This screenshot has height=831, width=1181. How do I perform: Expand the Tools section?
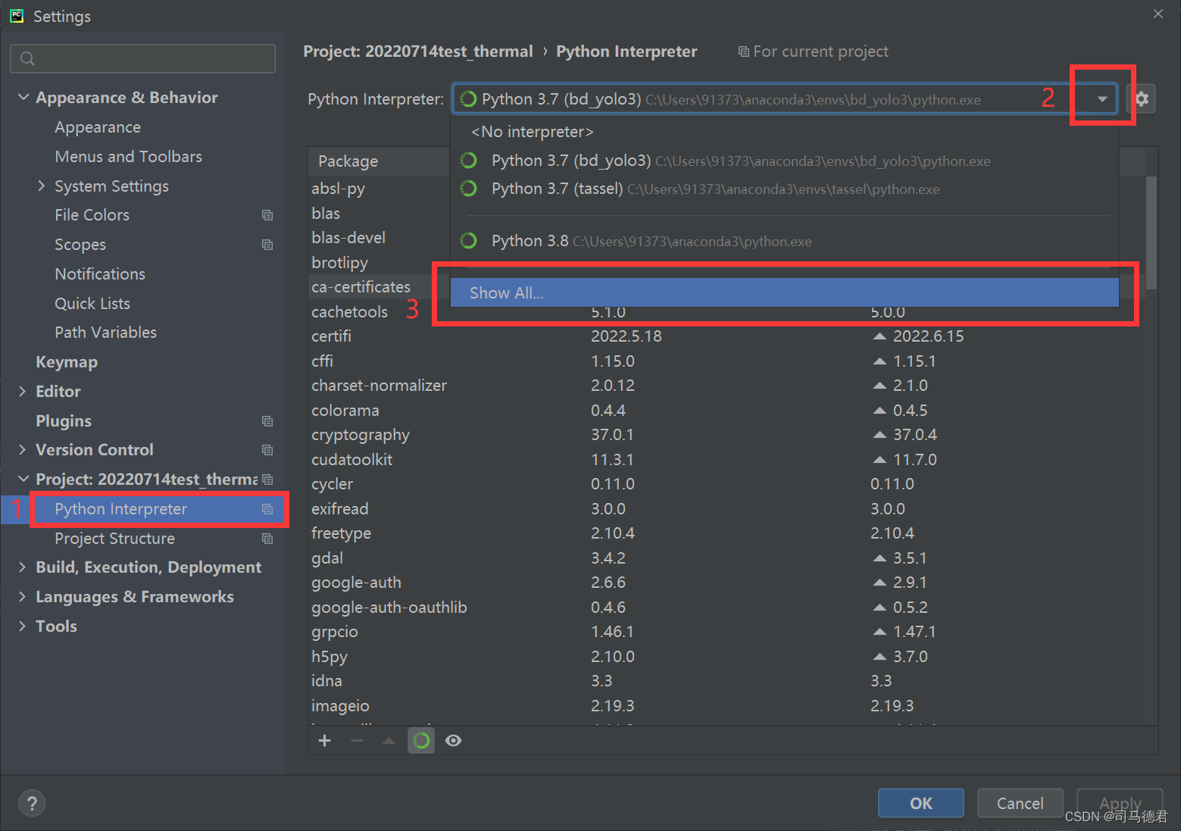coord(22,626)
